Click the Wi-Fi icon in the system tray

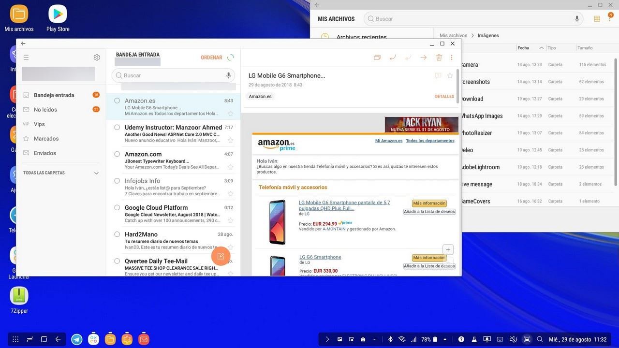402,339
